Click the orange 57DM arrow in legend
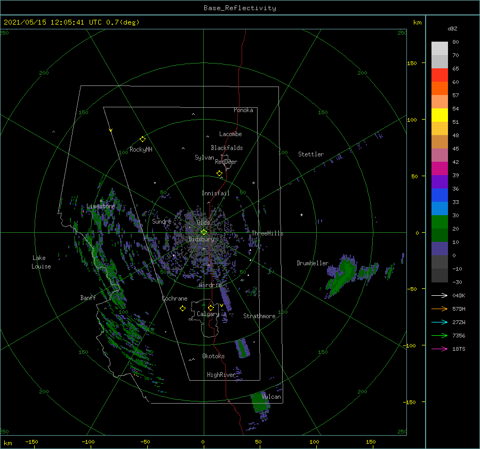 click(x=439, y=309)
